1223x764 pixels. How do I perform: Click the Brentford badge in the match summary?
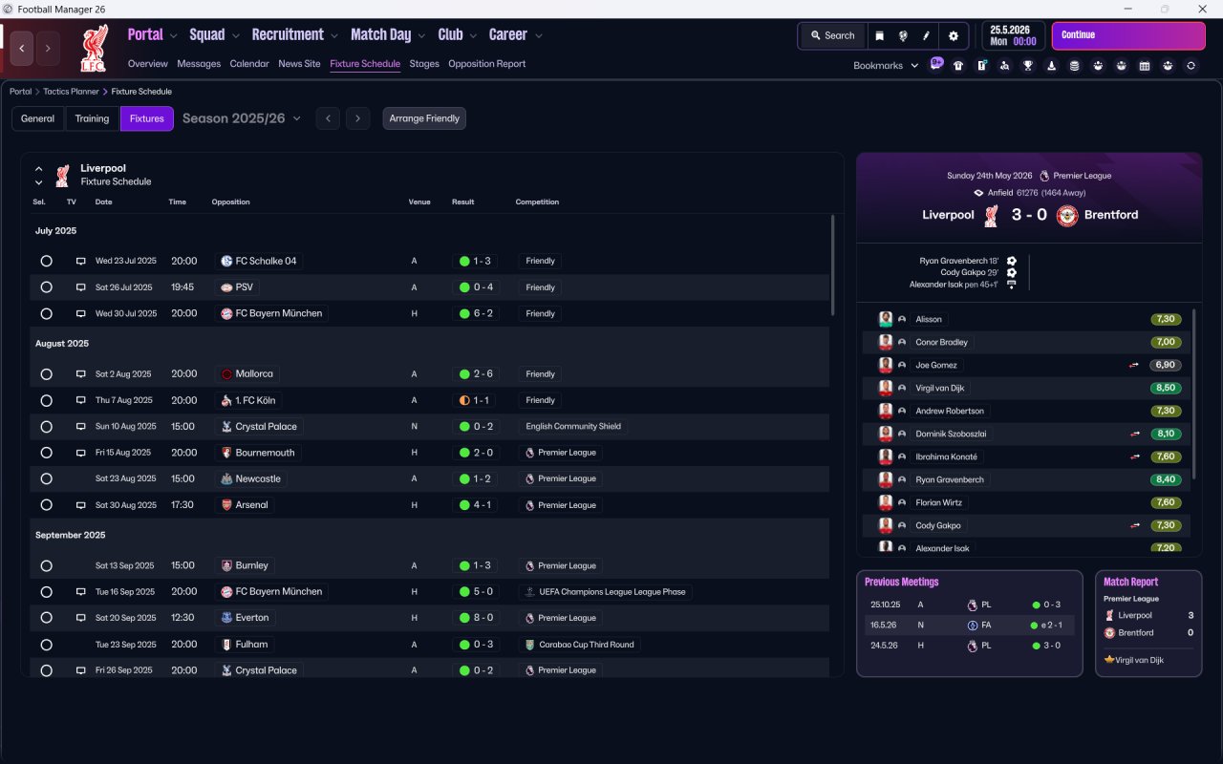(1067, 215)
